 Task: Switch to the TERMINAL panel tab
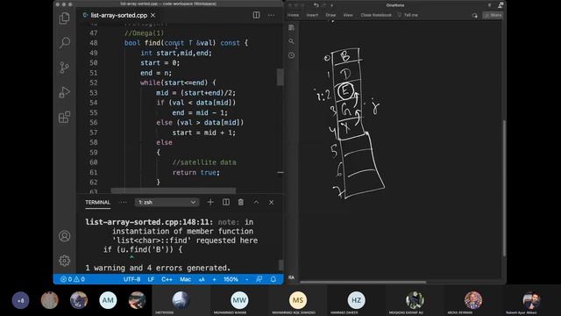(x=97, y=203)
